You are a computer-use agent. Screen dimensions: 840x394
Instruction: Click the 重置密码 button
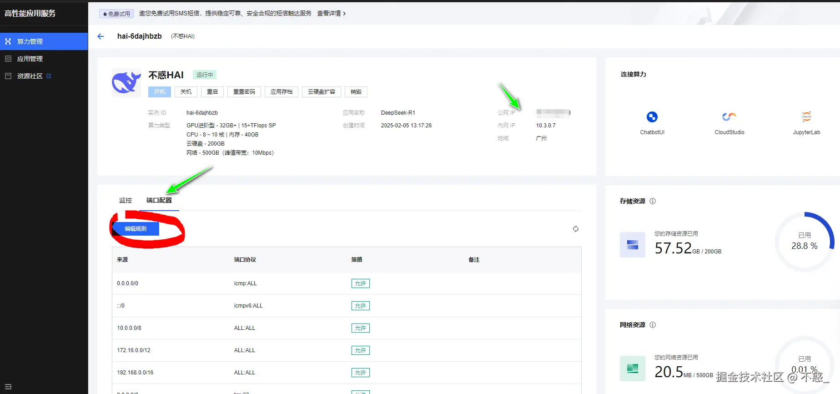tap(244, 92)
